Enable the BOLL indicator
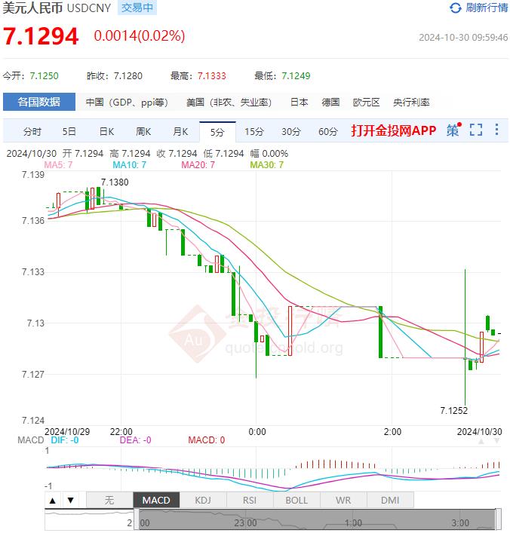 (296, 500)
